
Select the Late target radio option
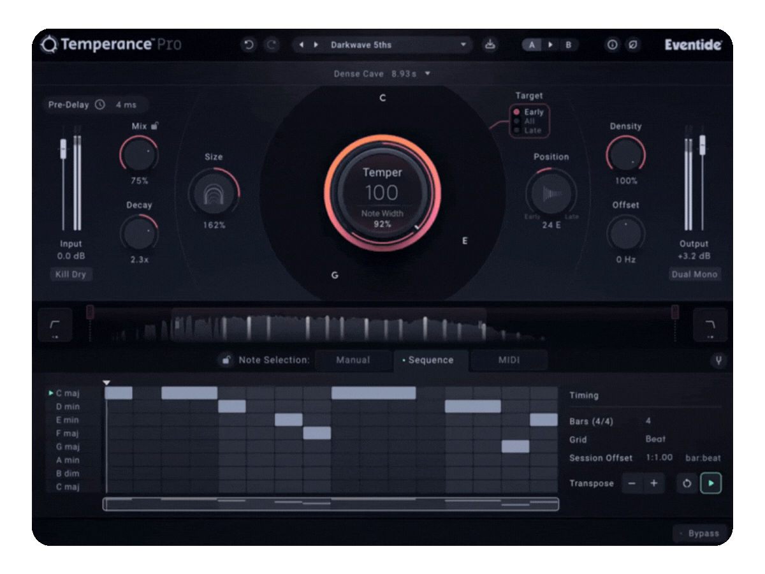pos(516,130)
